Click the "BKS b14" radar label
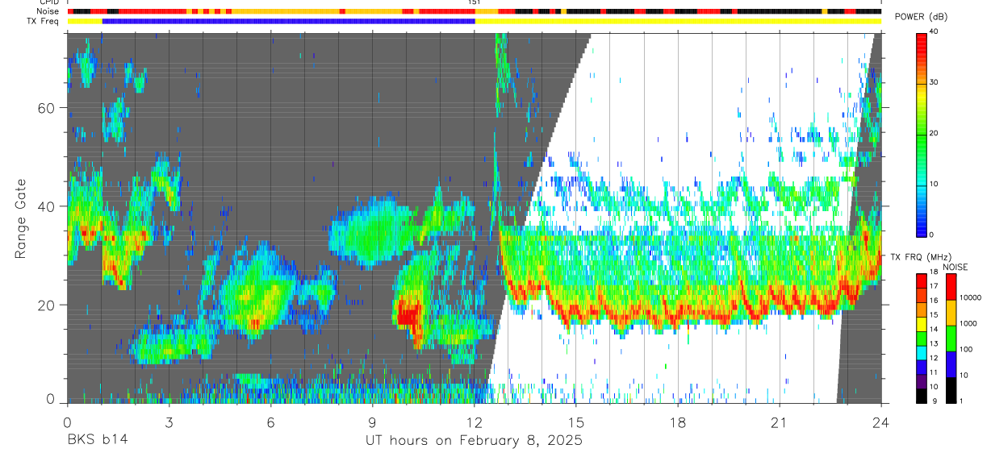The width and height of the screenshot is (991, 457). coord(97,440)
